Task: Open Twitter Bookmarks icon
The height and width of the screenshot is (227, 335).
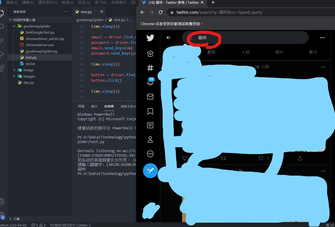Action: tap(150, 111)
